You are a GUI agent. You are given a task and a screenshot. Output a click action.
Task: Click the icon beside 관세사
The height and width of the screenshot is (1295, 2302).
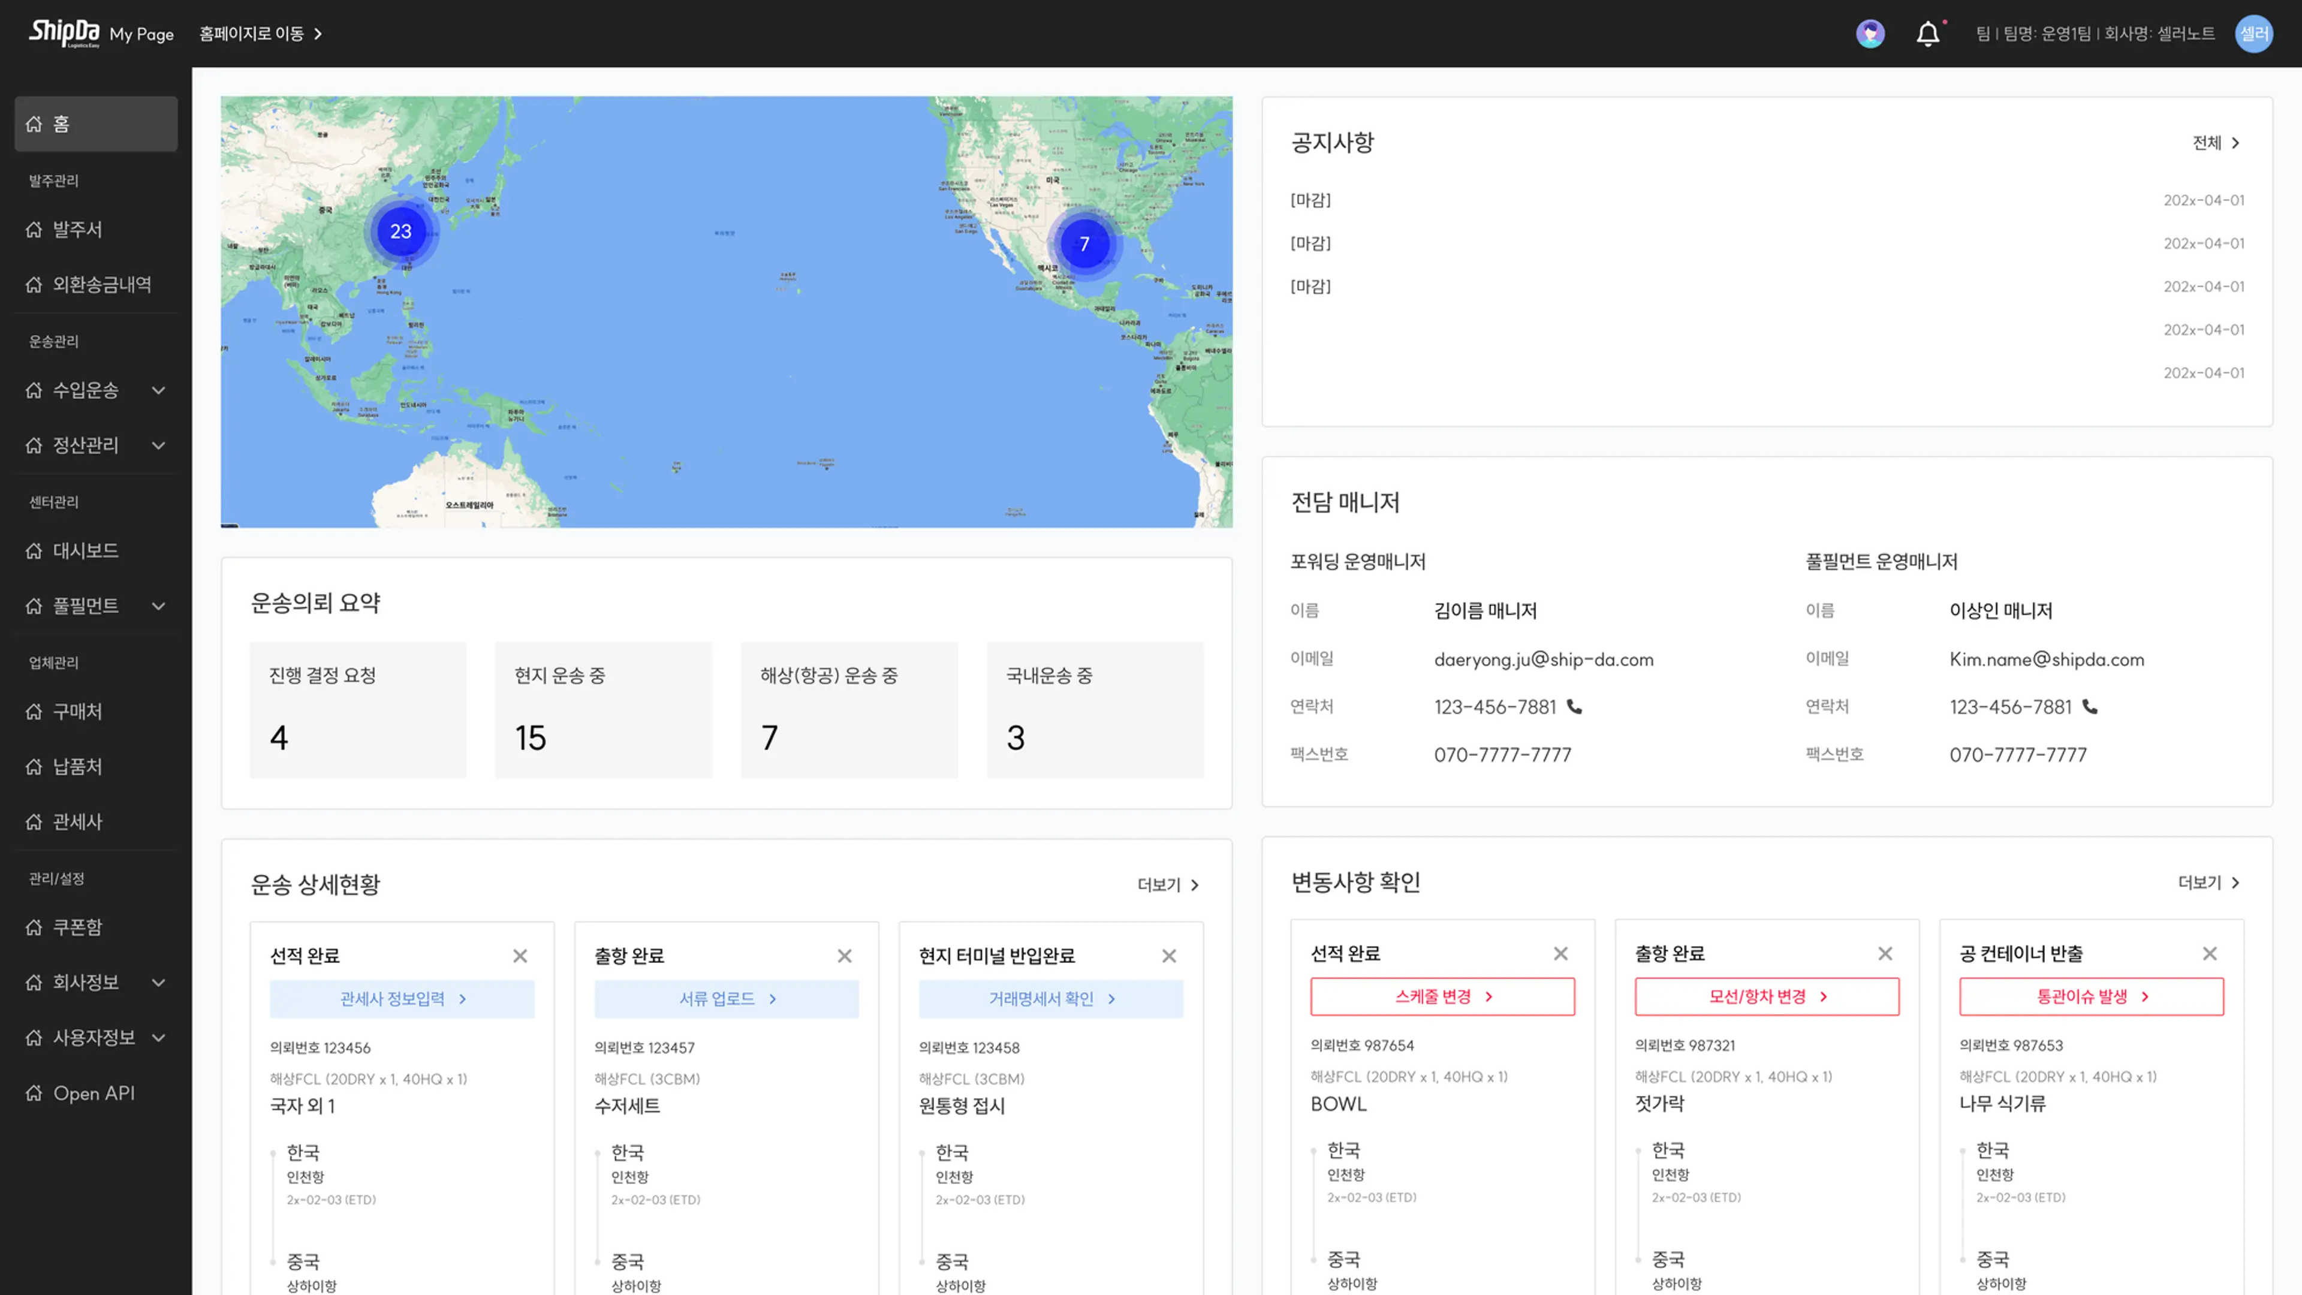[x=34, y=822]
